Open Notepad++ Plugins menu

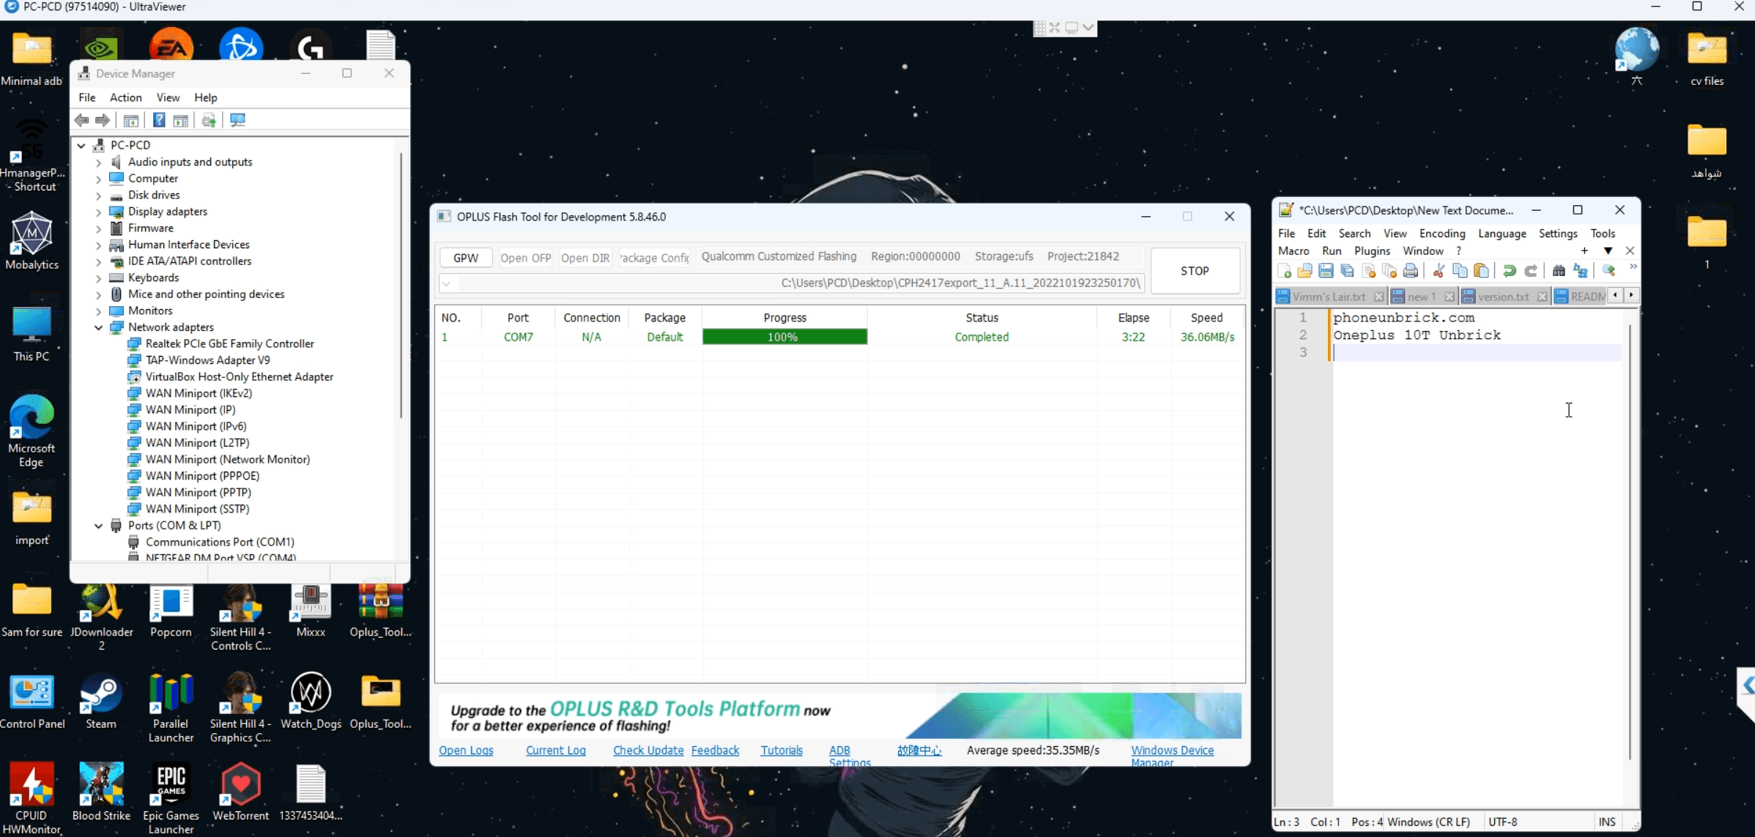(1372, 250)
